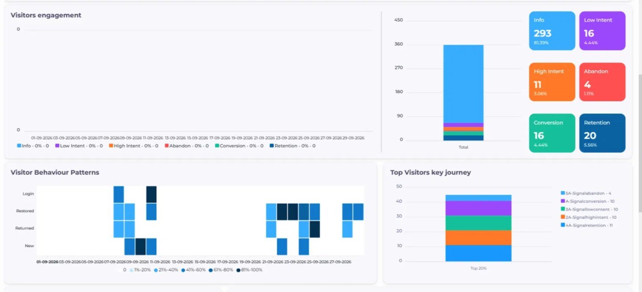
Task: Click the 'Visitors engagement' heading
Action: (x=46, y=15)
